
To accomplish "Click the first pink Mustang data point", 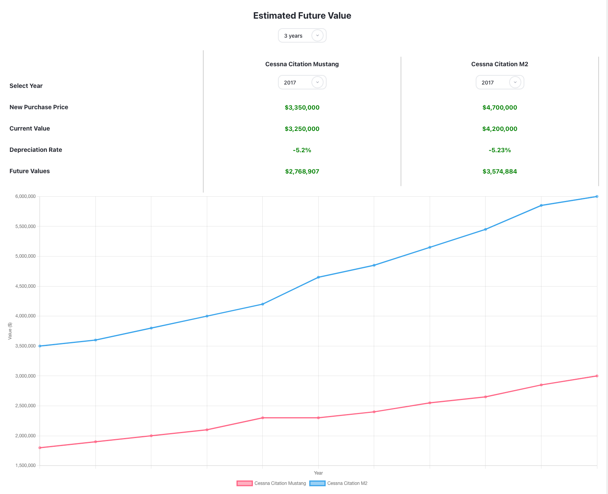I will pyautogui.click(x=40, y=448).
